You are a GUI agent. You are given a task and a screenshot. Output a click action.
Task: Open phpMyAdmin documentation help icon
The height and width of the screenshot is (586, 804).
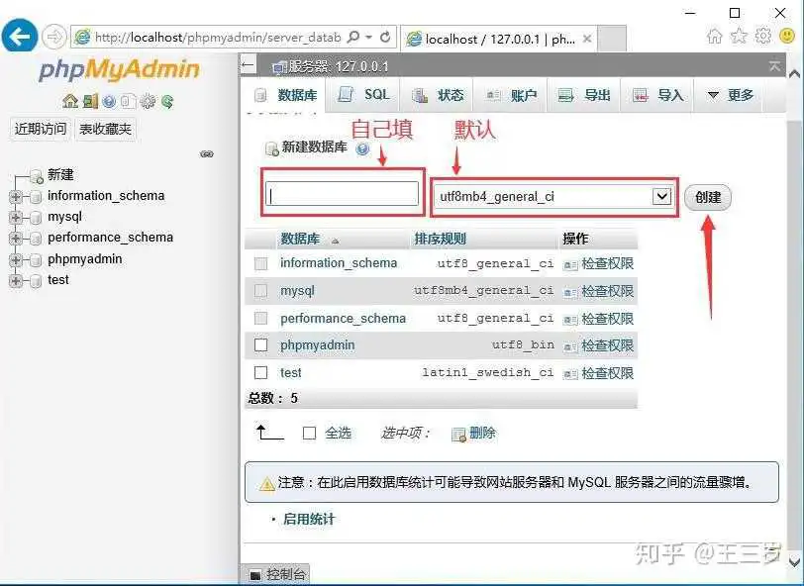coord(109,102)
